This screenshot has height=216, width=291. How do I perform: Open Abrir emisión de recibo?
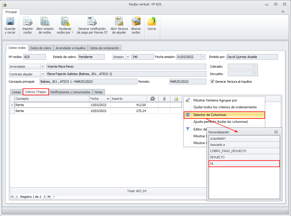click(45, 22)
